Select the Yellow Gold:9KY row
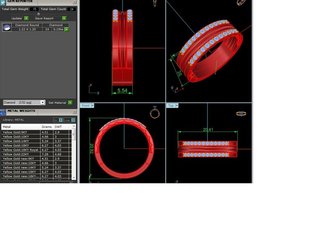333x249 pixels. click(37, 132)
